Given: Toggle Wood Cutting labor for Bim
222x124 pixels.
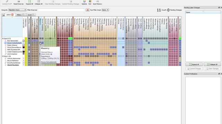Looking at the screenshot, I should point(37,41).
